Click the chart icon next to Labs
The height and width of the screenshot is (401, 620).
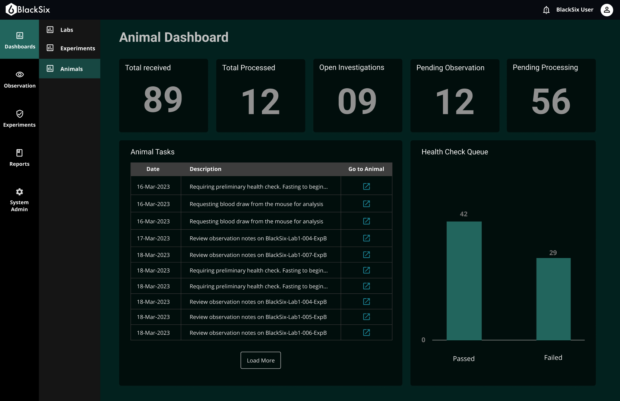pyautogui.click(x=51, y=29)
